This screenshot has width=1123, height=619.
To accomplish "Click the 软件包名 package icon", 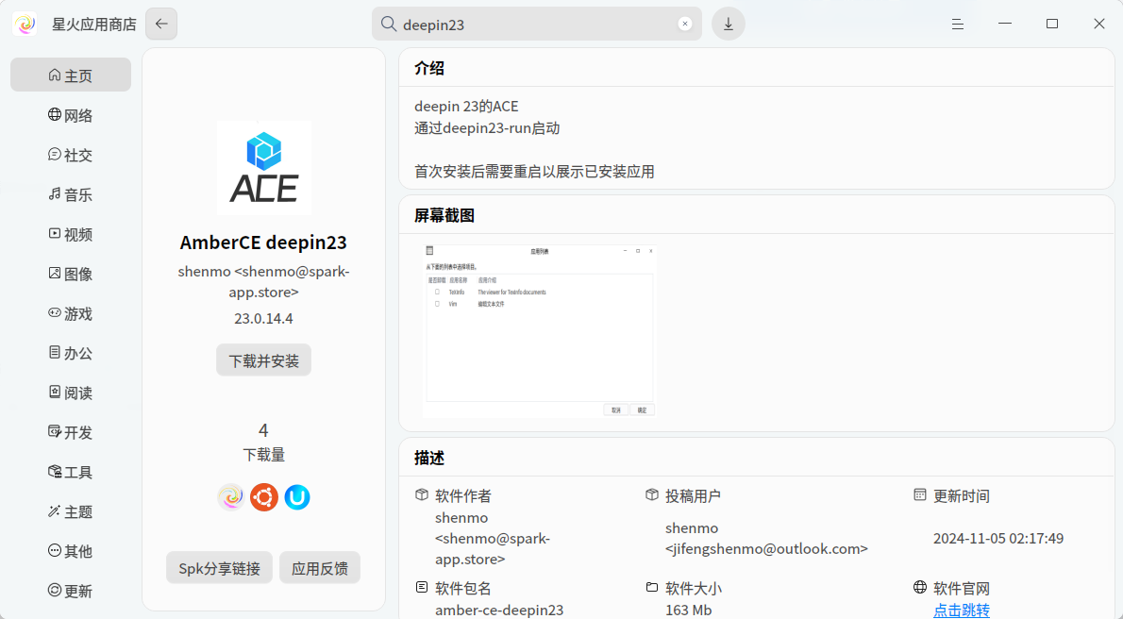I will [x=422, y=588].
